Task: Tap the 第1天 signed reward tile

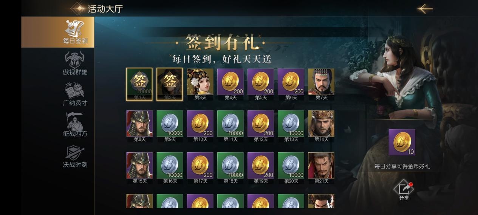Action: click(139, 84)
